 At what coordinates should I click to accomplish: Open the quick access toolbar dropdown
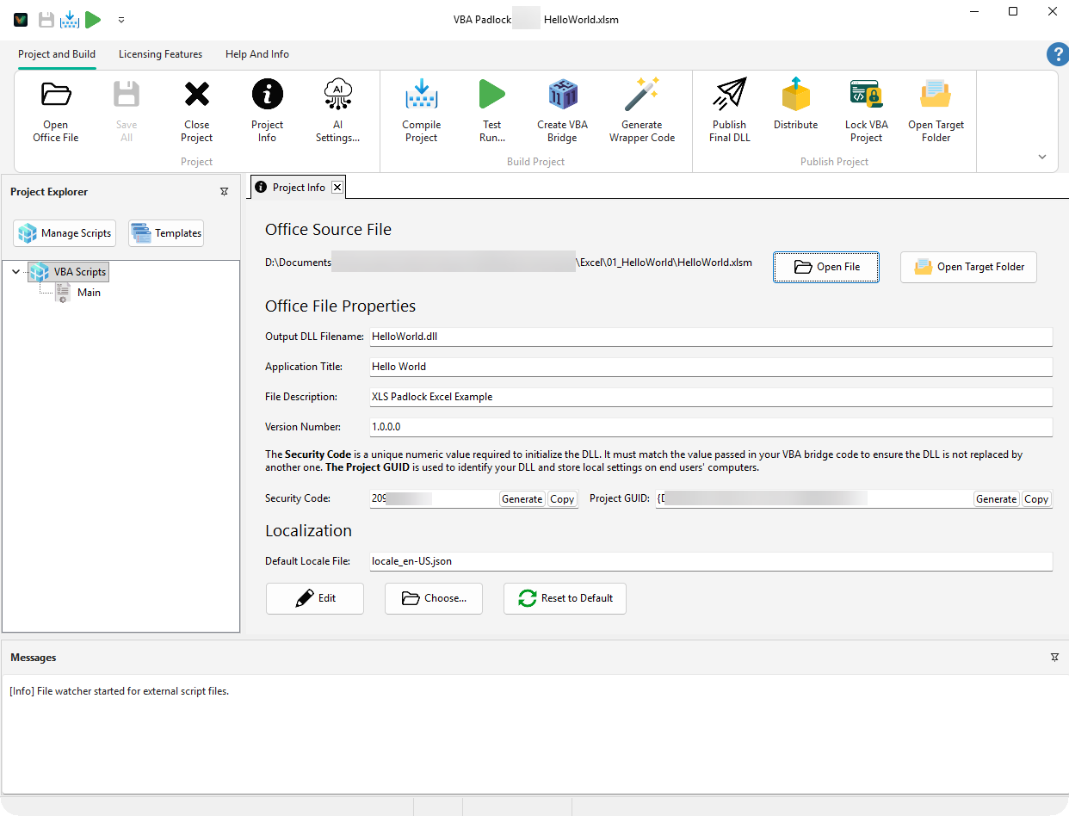click(x=121, y=19)
